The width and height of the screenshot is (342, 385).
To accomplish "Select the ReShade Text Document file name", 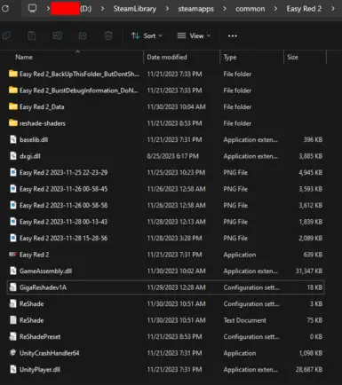I will 31,320.
